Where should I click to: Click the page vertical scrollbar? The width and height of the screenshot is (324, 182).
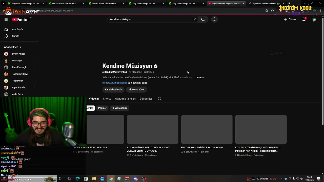(x=322, y=71)
